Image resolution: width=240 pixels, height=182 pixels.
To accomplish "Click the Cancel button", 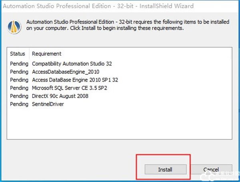I will click(211, 169).
